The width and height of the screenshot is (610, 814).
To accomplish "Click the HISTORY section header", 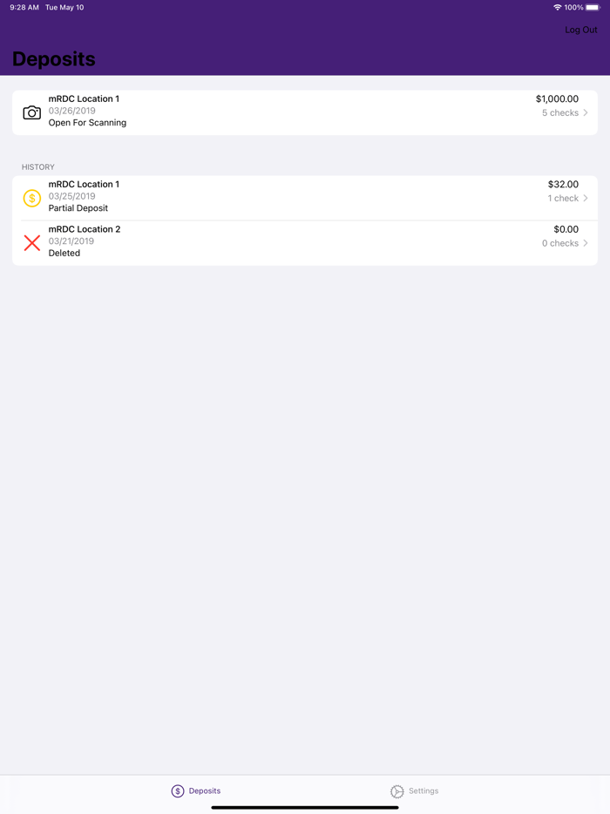I will click(37, 166).
